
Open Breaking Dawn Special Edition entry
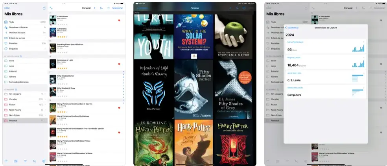[87, 48]
